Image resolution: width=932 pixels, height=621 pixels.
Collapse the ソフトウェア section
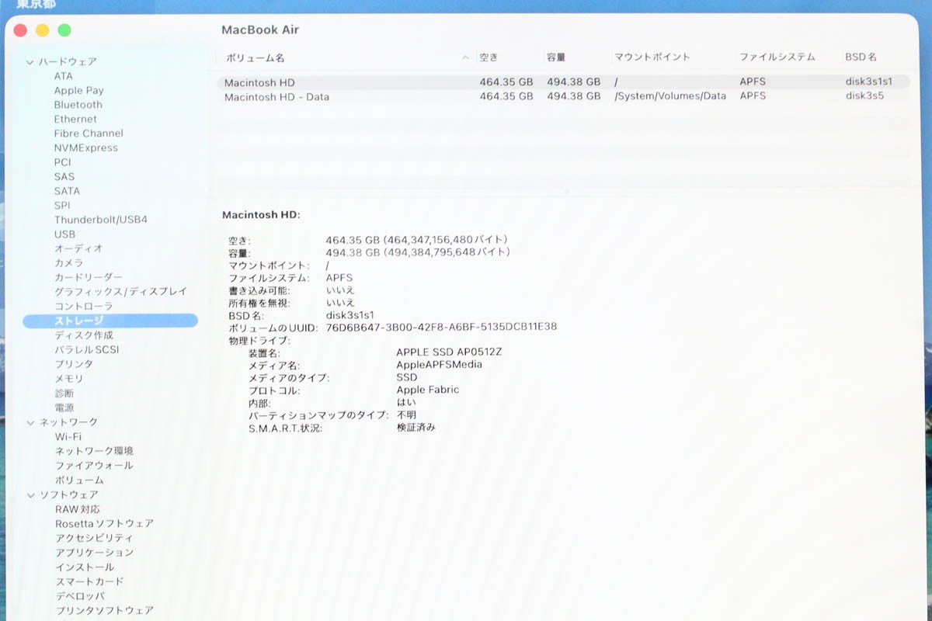(x=30, y=494)
